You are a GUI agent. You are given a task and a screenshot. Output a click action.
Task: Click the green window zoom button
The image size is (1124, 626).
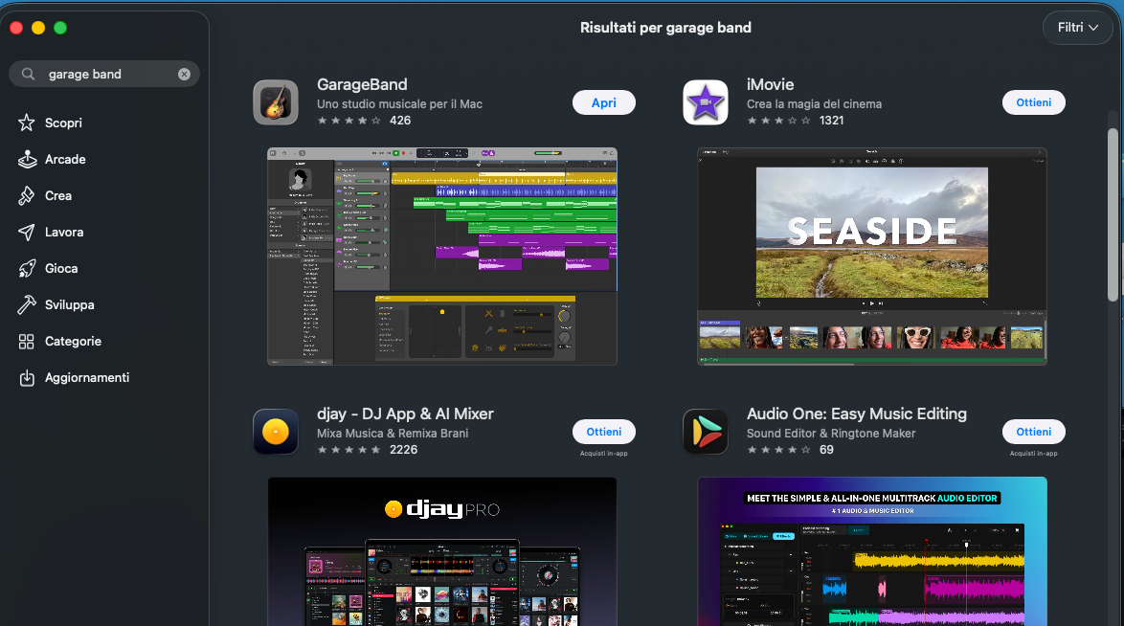click(x=60, y=27)
